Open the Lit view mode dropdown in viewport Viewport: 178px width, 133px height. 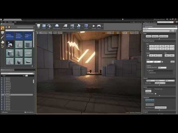[50, 33]
